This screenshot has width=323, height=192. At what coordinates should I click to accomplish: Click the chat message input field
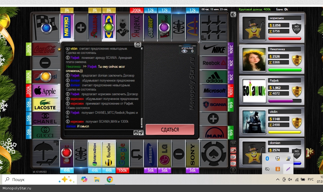[x=99, y=133]
